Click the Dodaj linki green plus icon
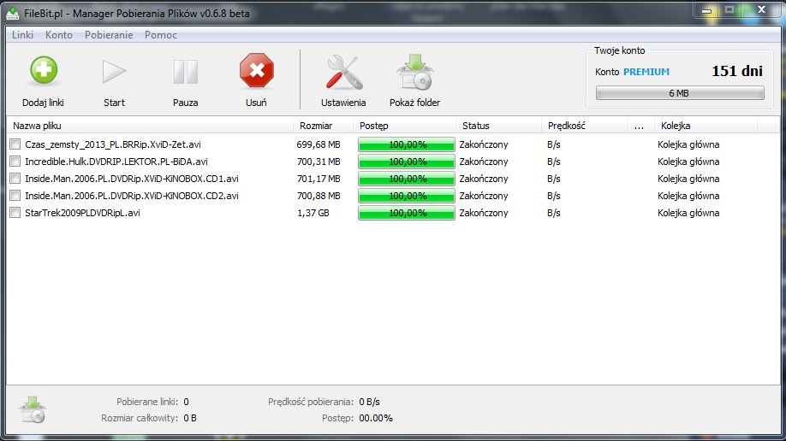The image size is (786, 441). pos(44,70)
